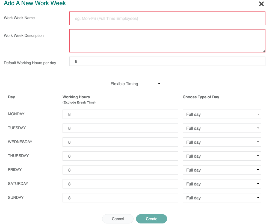The height and width of the screenshot is (224, 272).
Task: Click the THURSDAY row label
Action: tap(18, 156)
